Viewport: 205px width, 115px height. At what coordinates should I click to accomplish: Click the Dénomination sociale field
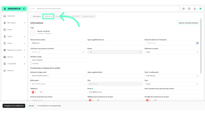click(58, 43)
